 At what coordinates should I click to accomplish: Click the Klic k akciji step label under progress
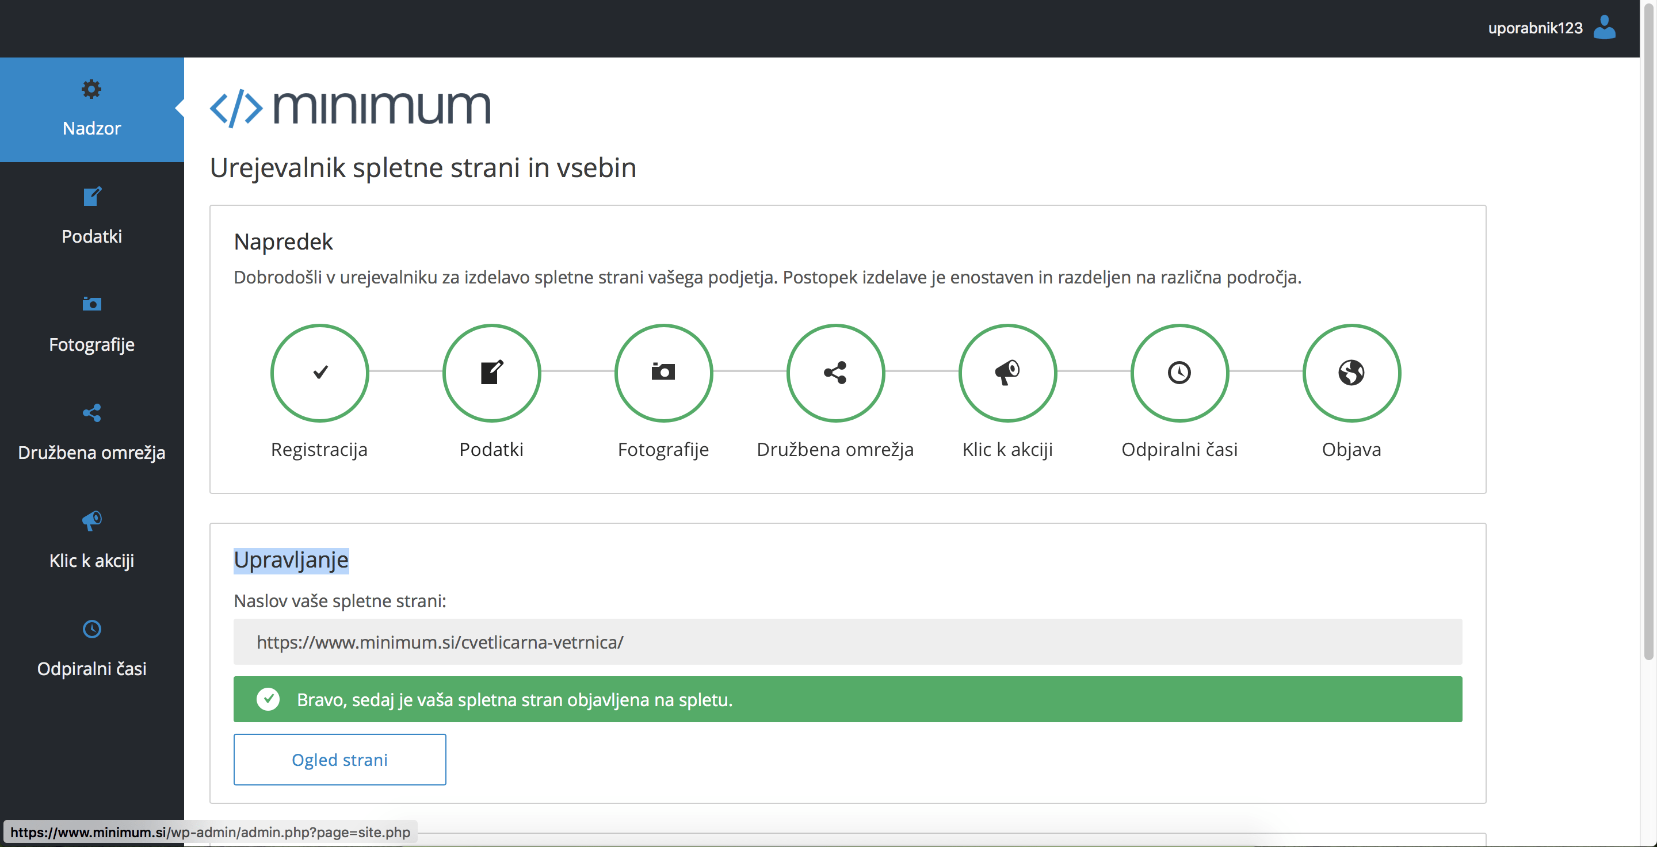click(1007, 450)
